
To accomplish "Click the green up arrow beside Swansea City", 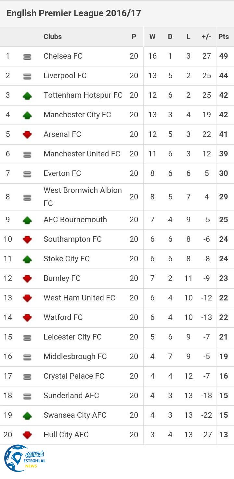I will pyautogui.click(x=27, y=415).
